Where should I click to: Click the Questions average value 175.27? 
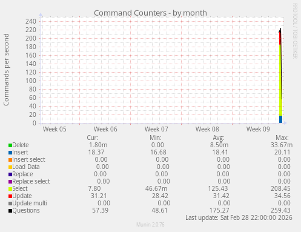click(x=219, y=210)
